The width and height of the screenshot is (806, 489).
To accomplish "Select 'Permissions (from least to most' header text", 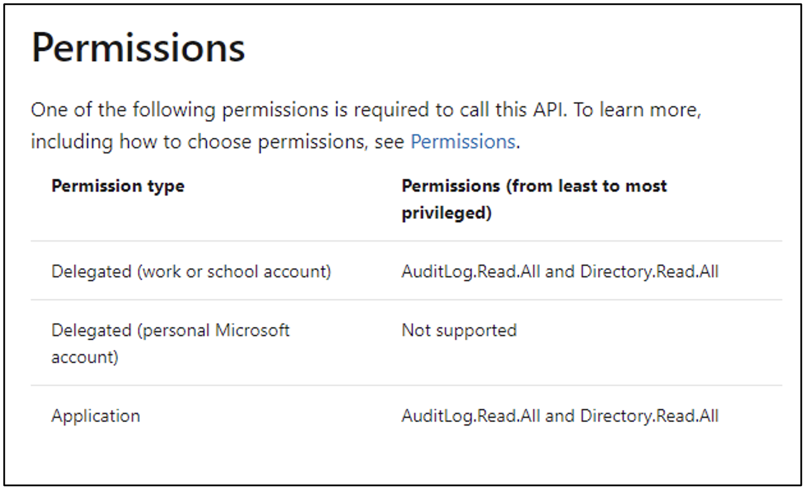I will pyautogui.click(x=534, y=186).
